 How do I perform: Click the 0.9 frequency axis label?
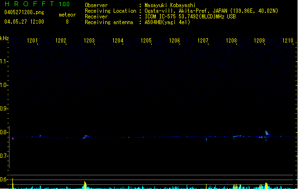coord(4,109)
